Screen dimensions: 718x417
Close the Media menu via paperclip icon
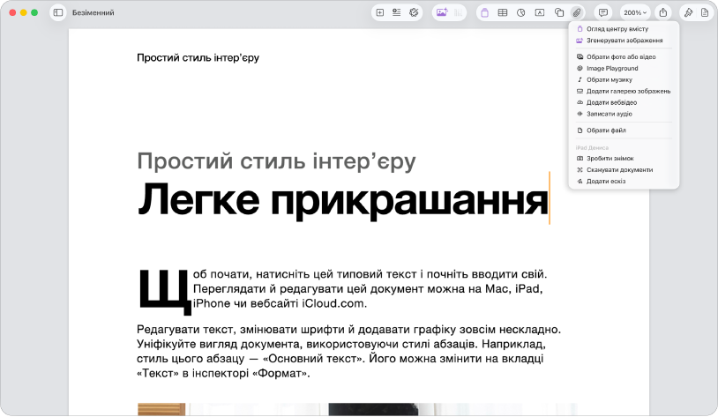coord(577,13)
